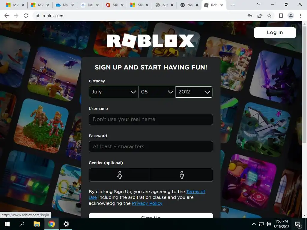
Task: Open Settings gear in the taskbar
Action: (66, 224)
